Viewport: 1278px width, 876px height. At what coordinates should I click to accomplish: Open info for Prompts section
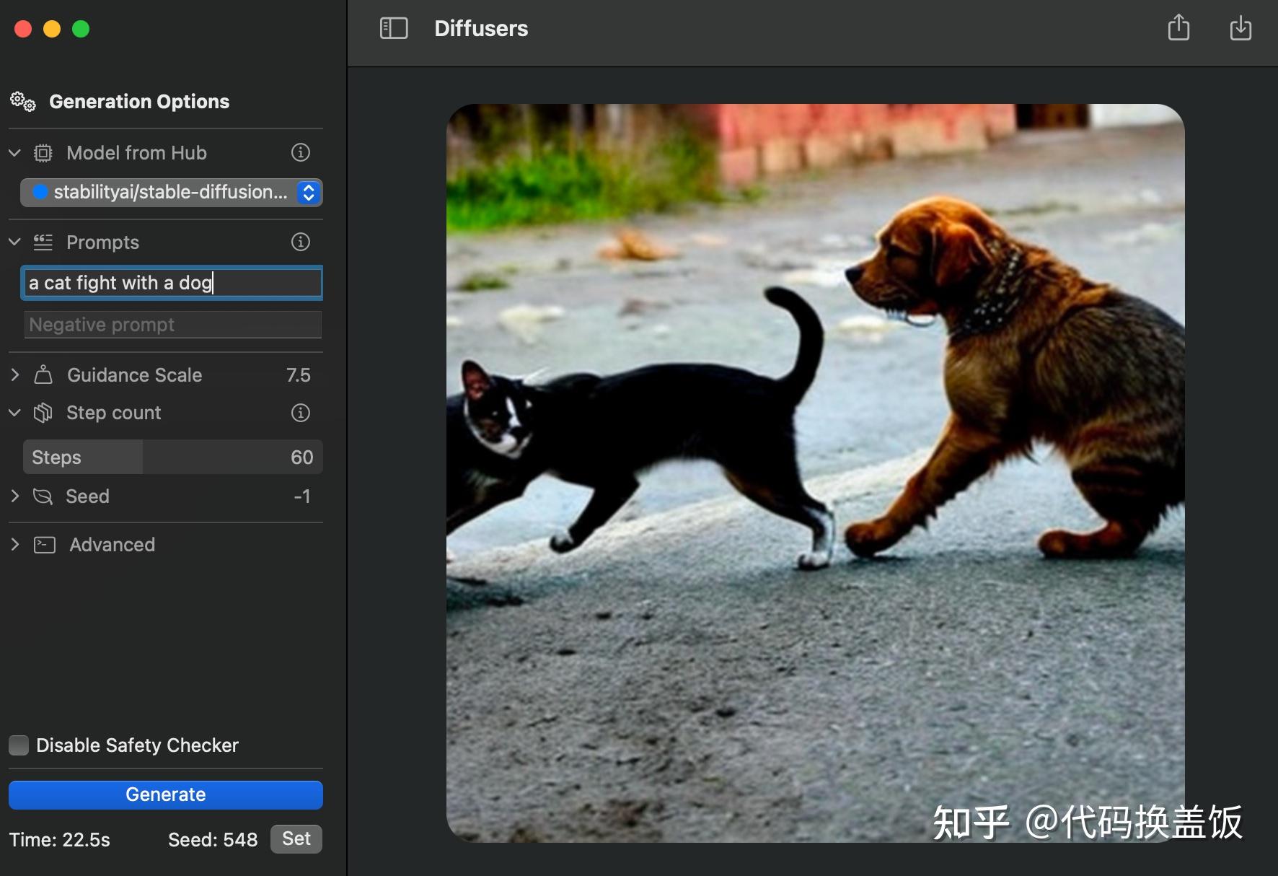coord(300,242)
